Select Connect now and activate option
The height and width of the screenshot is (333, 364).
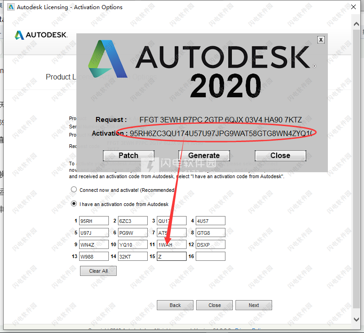tap(74, 190)
